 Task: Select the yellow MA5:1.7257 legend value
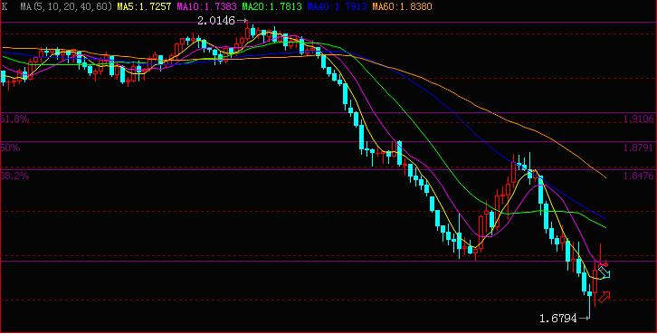[145, 6]
